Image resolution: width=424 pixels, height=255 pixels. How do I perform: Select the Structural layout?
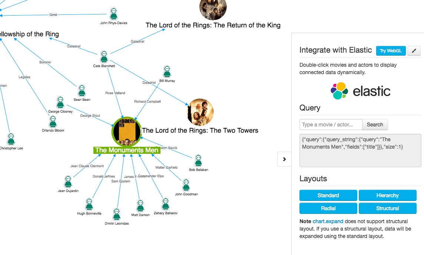coord(387,208)
